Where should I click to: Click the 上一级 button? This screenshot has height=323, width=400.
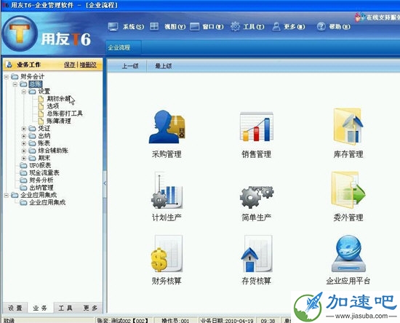[130, 66]
